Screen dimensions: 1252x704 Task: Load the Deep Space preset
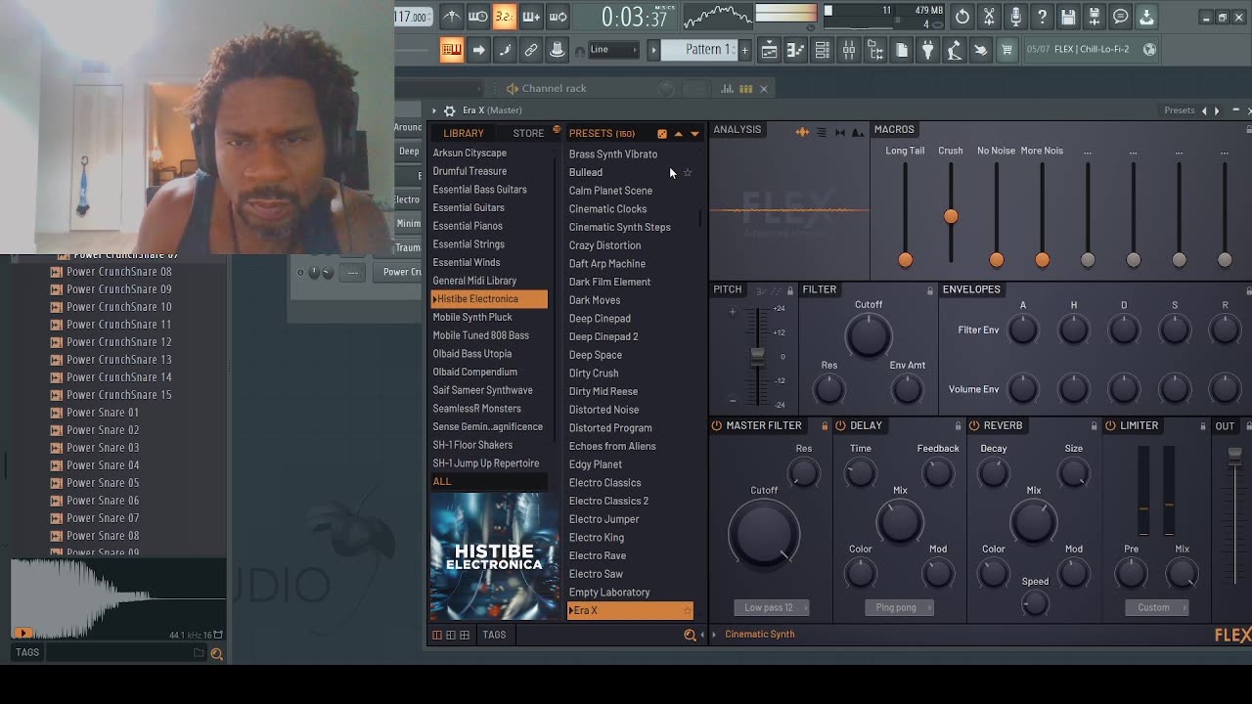coord(596,355)
